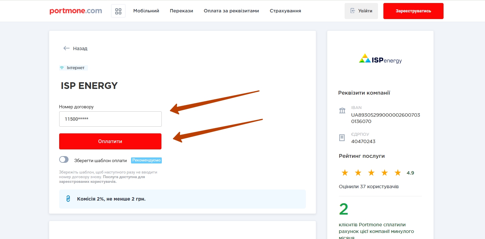The height and width of the screenshot is (239, 485).
Task: Click the Увійти login button
Action: click(x=361, y=11)
